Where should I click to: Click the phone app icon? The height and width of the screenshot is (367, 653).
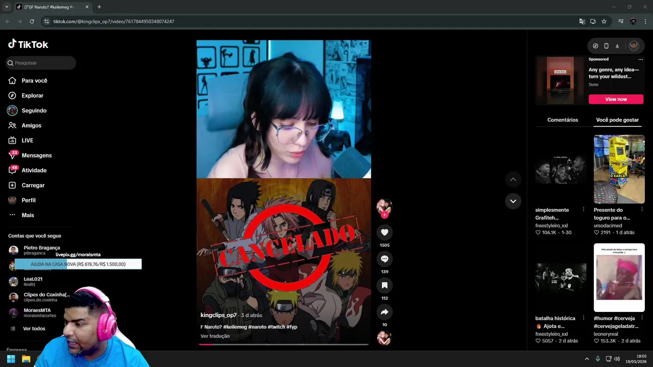click(606, 46)
